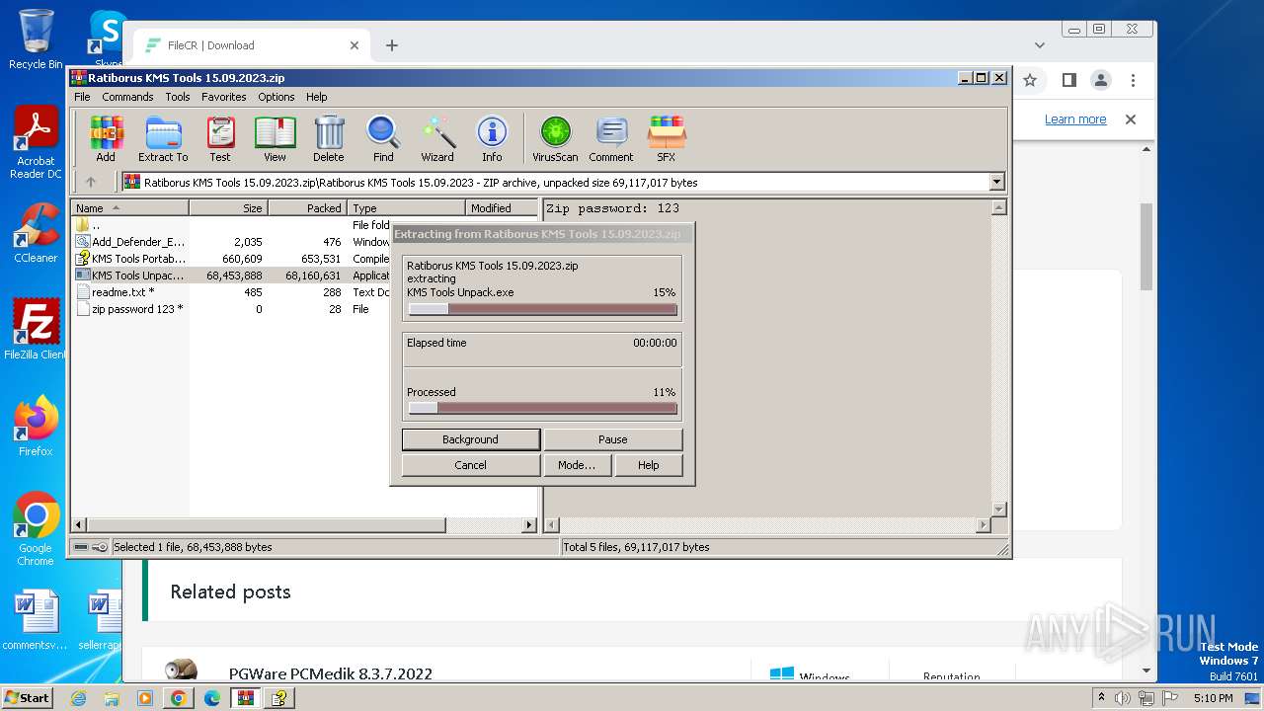Cancel the extraction
Screen dimensions: 1264x711
470,465
